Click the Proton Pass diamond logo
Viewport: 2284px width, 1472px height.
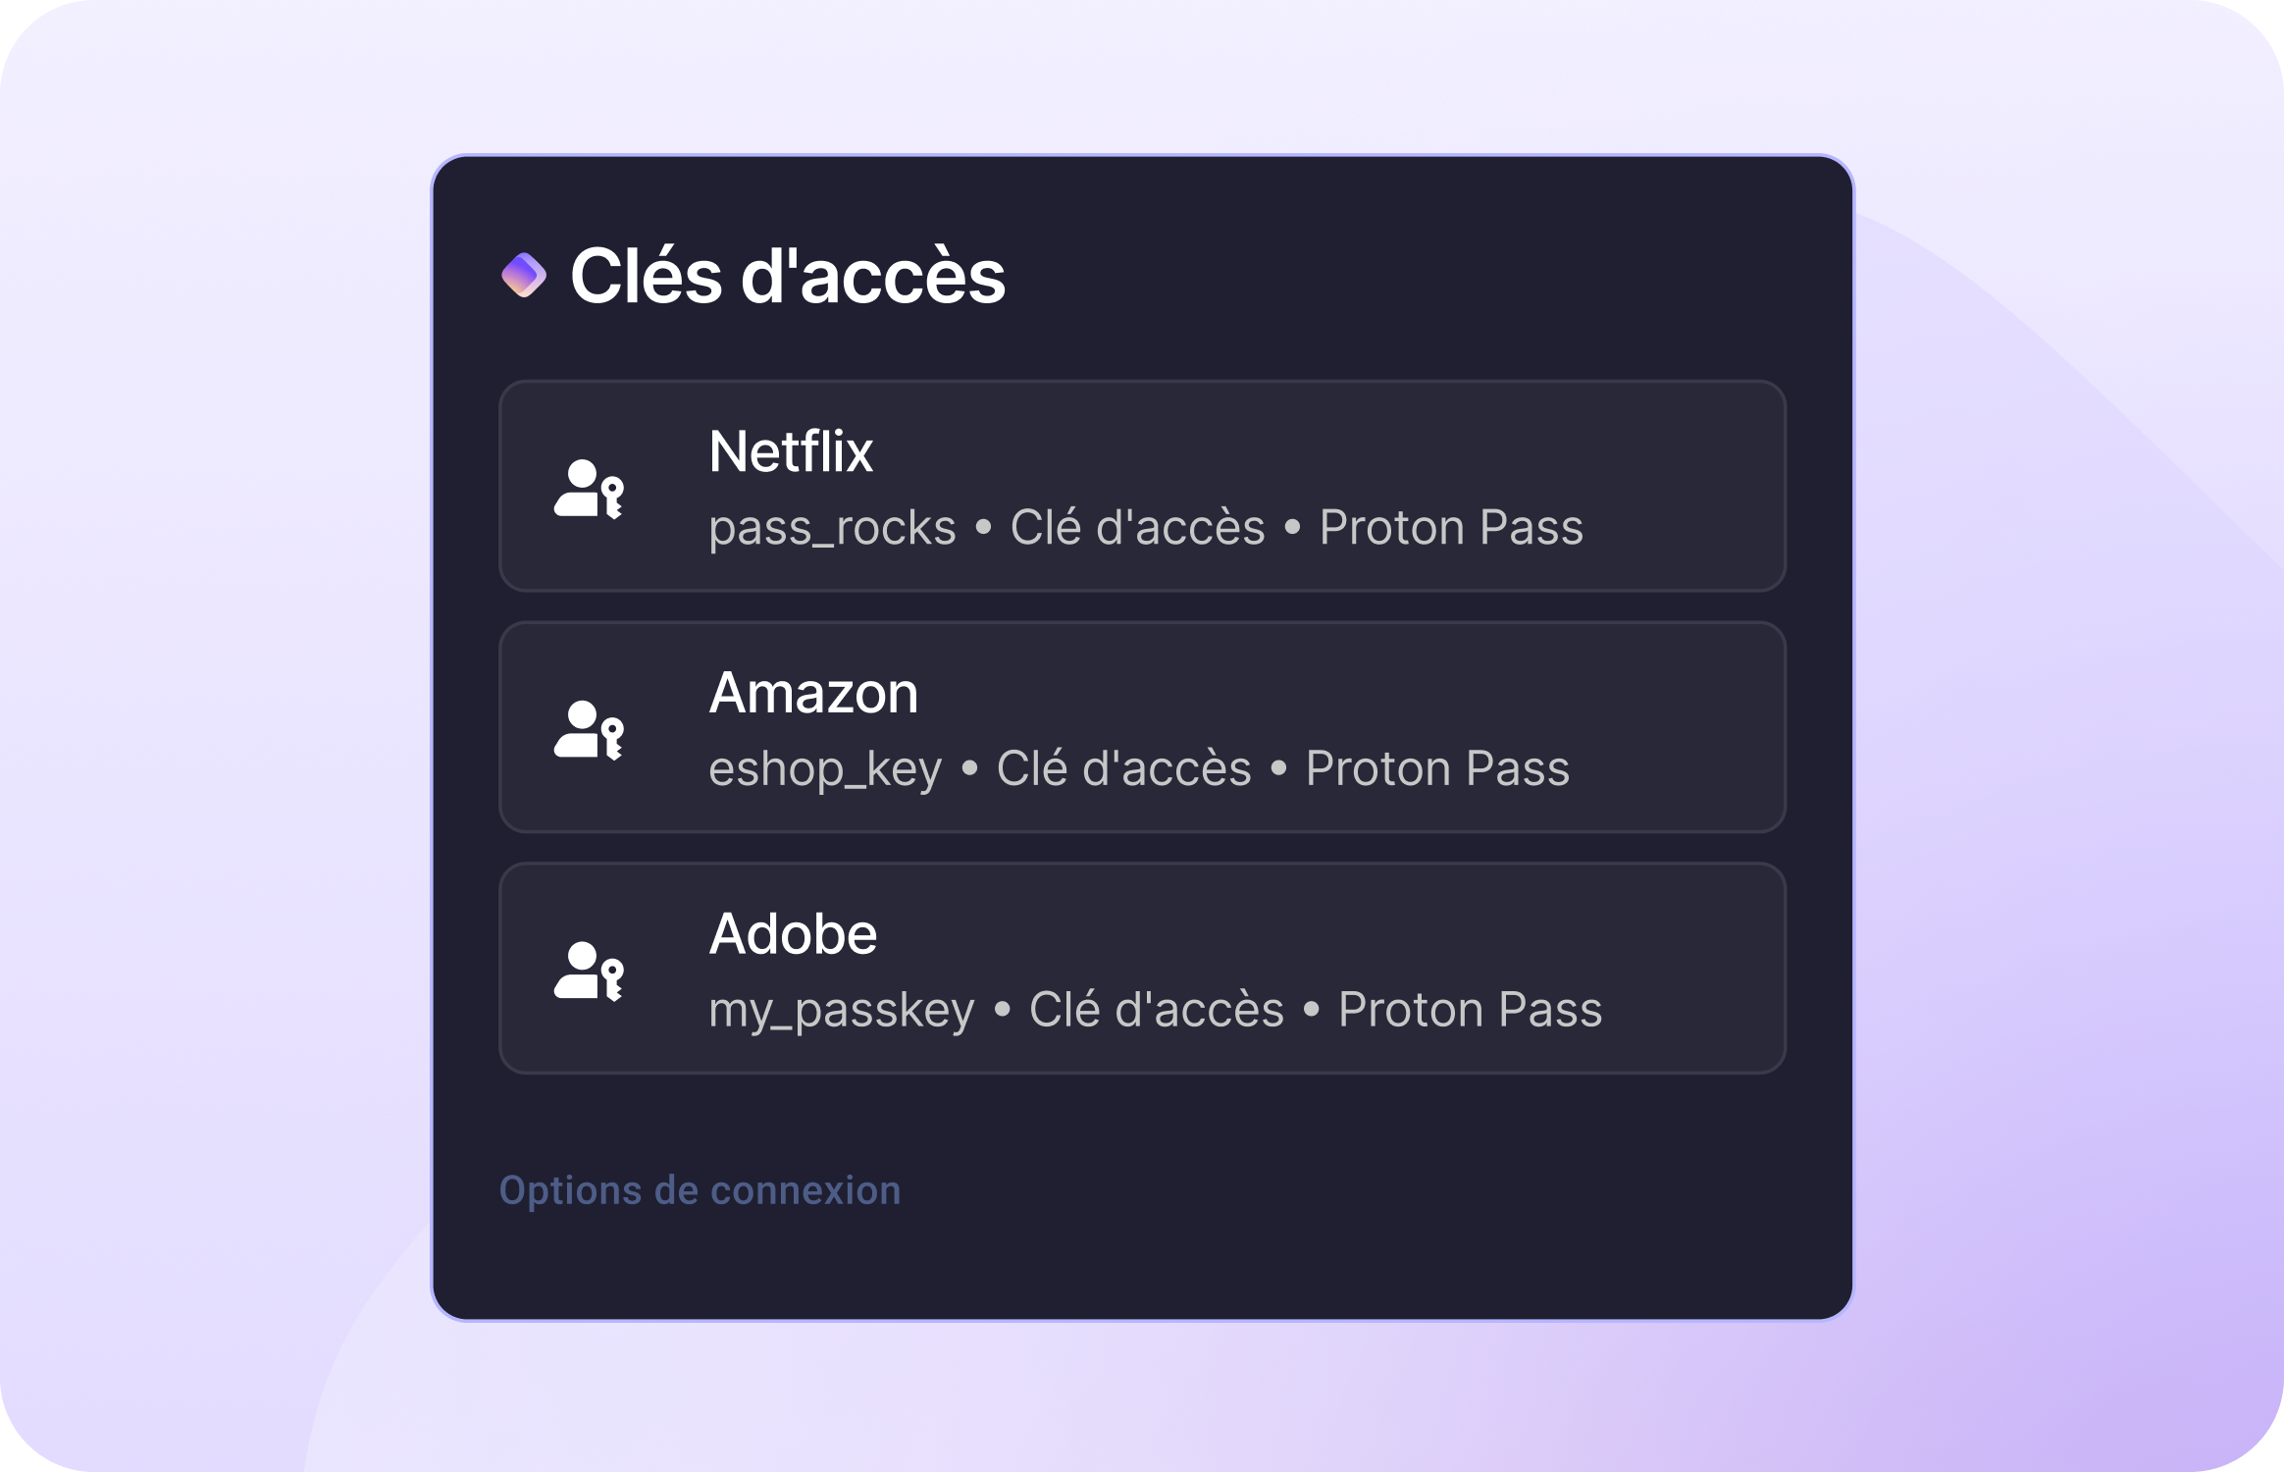pyautogui.click(x=524, y=275)
